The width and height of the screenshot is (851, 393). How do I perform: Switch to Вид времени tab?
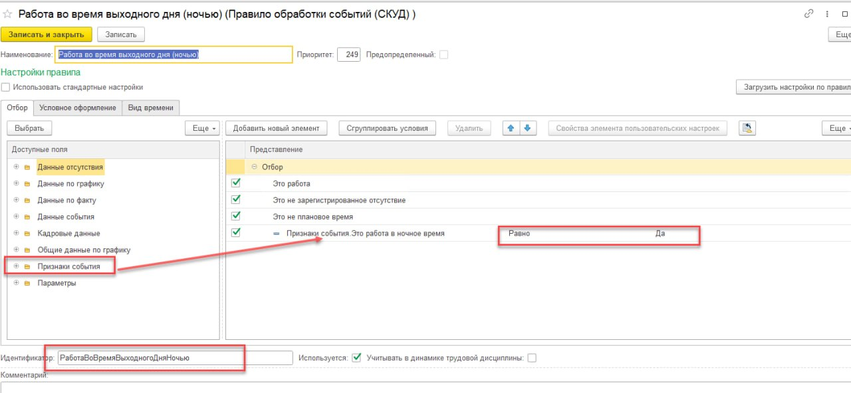[151, 108]
